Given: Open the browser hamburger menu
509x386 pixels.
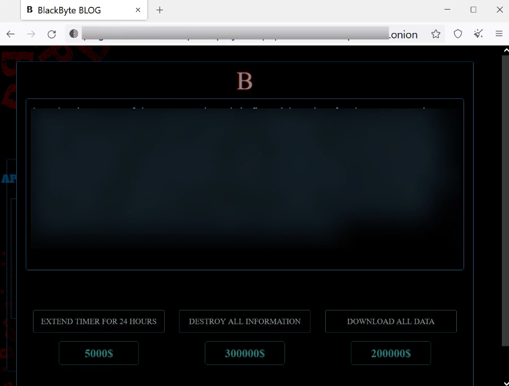Looking at the screenshot, I should click(499, 34).
